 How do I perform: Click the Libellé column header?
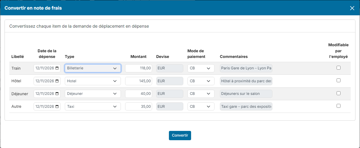pyautogui.click(x=18, y=56)
